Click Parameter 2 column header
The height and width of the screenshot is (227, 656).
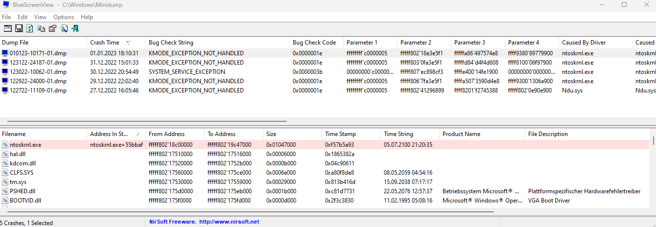coord(424,43)
